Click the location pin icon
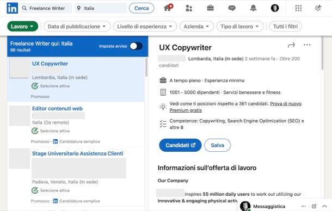Image resolution: width=332 pixels, height=211 pixels. pos(79,8)
